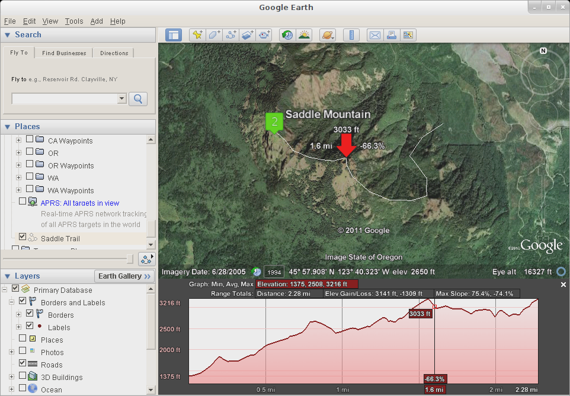
Task: Expand the OR folder in Places
Action: coord(18,153)
